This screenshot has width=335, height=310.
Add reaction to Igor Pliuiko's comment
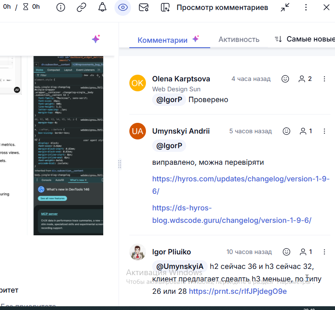[x=286, y=252]
